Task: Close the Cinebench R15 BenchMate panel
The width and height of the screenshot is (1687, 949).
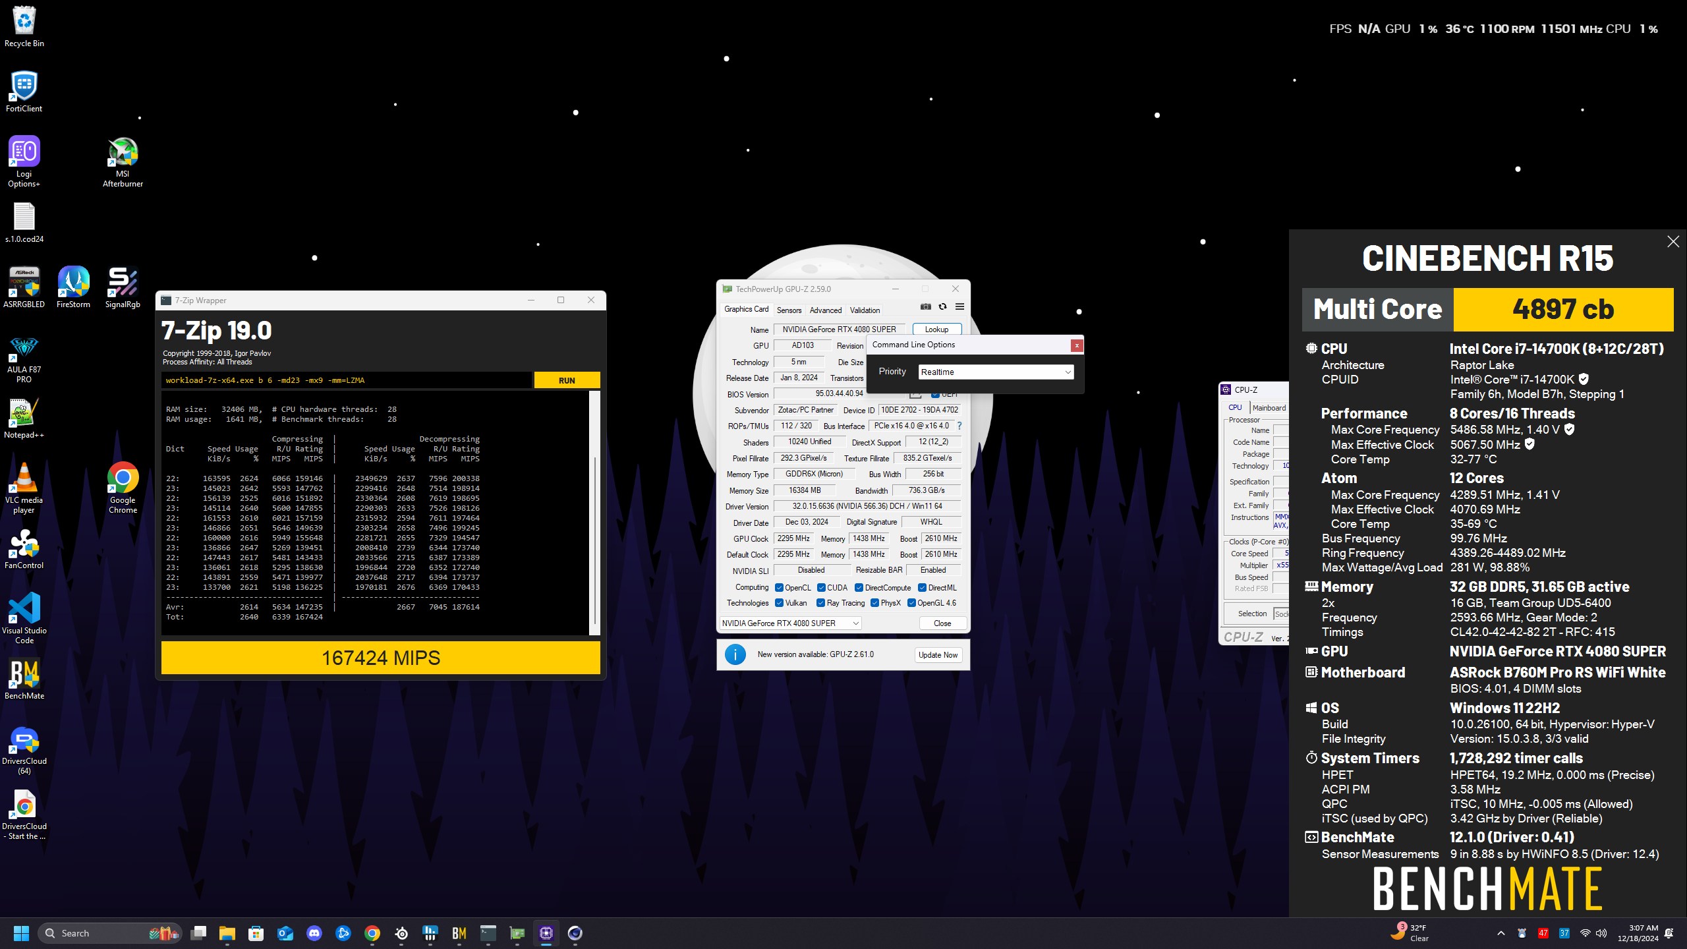Action: pyautogui.click(x=1673, y=242)
